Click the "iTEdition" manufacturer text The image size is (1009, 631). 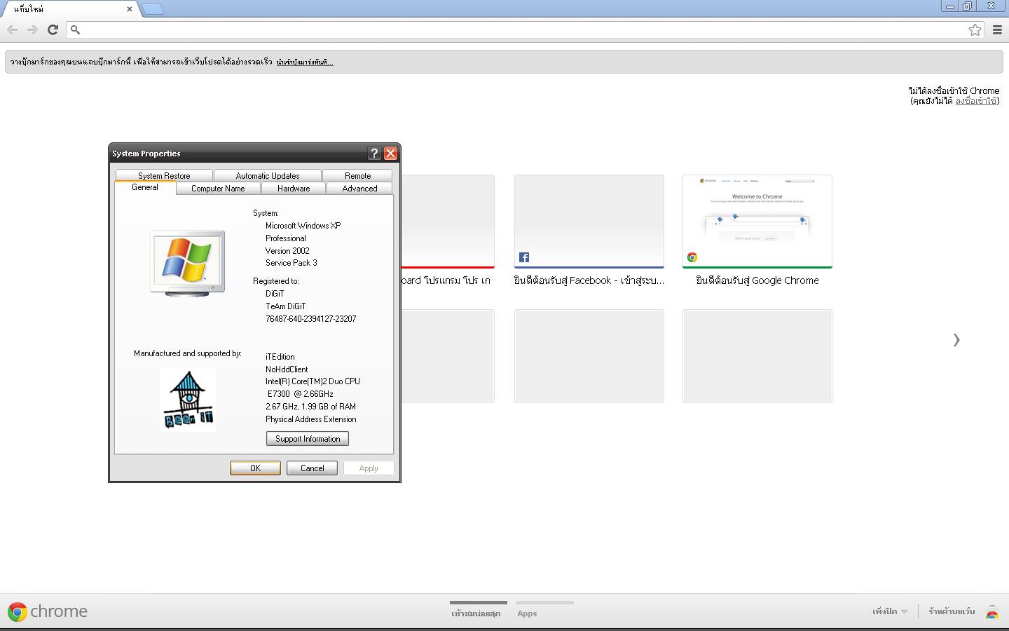(x=280, y=357)
